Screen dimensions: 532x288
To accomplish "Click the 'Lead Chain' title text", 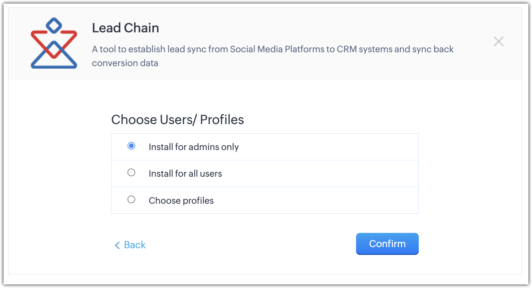I will pos(125,28).
